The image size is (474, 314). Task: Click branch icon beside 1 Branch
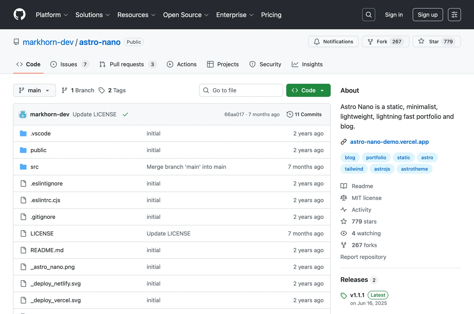tap(64, 90)
